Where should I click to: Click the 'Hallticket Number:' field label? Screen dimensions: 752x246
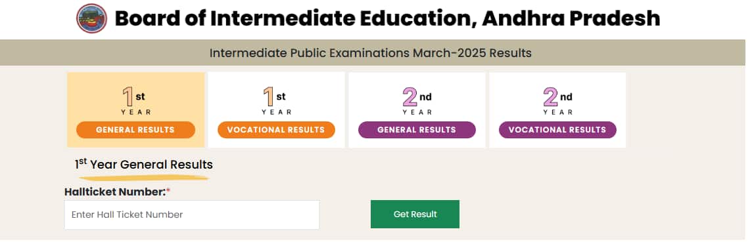click(118, 192)
